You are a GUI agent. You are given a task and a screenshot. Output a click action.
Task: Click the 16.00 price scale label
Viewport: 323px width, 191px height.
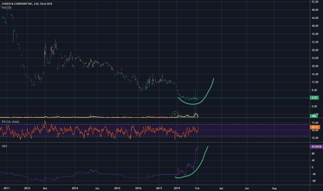tap(315, 74)
